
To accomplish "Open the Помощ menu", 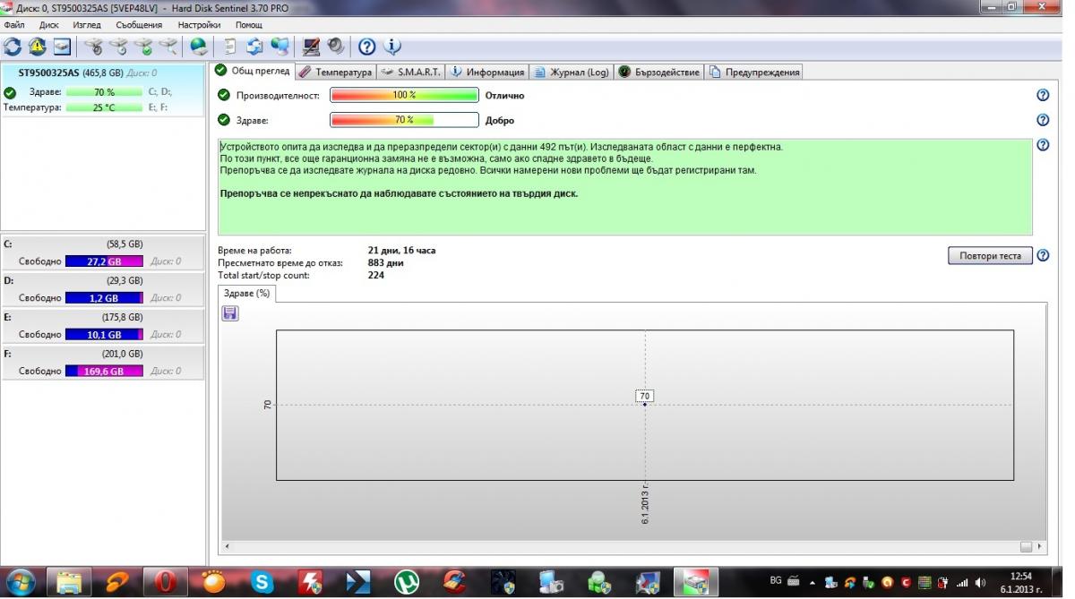I will click(x=249, y=25).
